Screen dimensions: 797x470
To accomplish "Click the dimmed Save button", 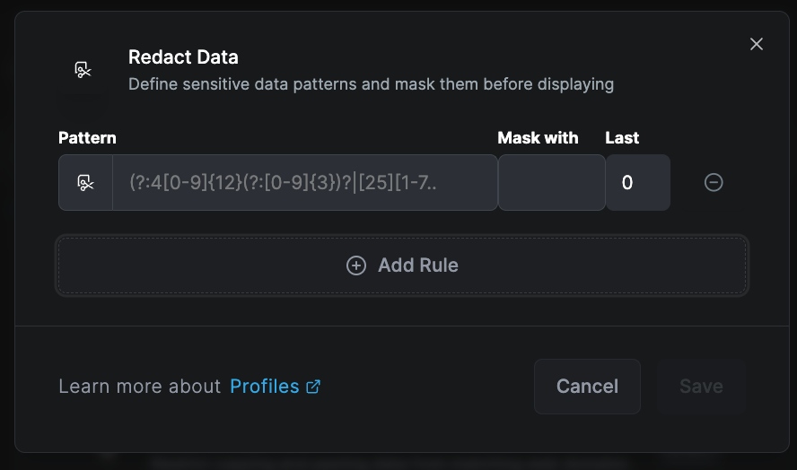I will pyautogui.click(x=701, y=387).
